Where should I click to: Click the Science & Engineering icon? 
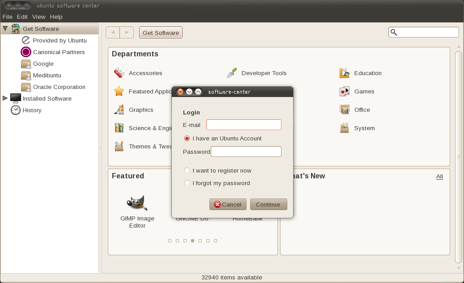pyautogui.click(x=119, y=128)
